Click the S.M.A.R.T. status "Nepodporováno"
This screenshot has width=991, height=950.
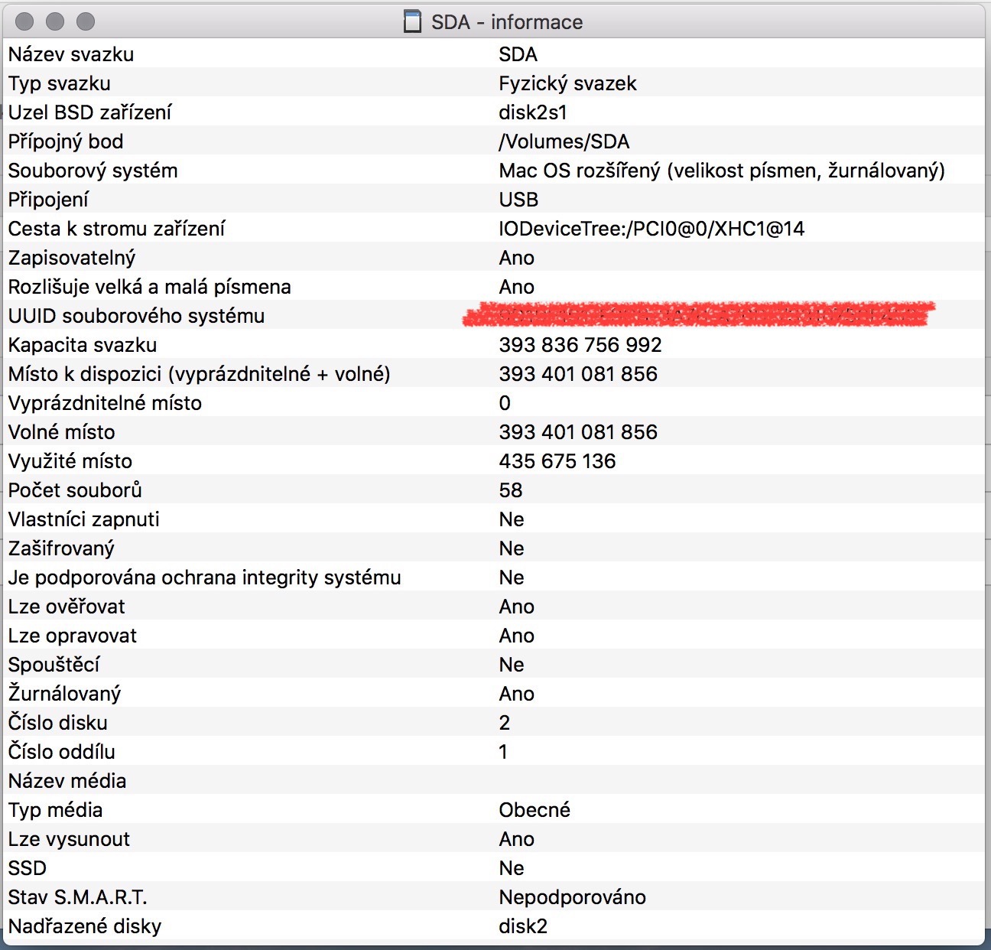pyautogui.click(x=572, y=897)
